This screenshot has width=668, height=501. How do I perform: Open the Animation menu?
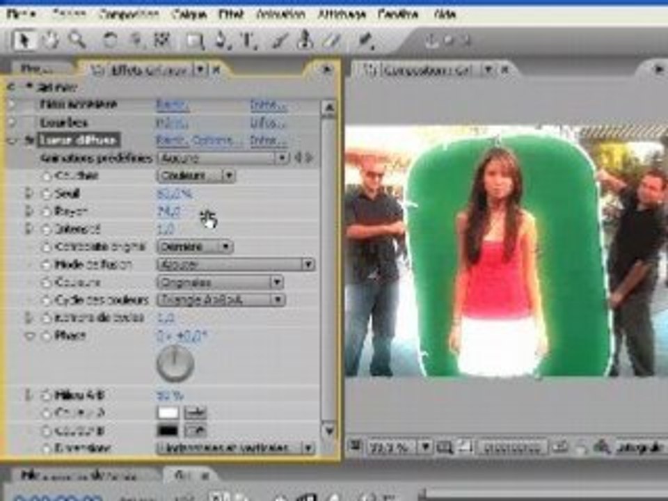[280, 14]
